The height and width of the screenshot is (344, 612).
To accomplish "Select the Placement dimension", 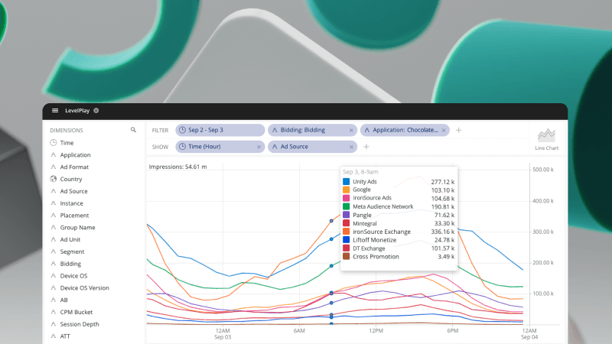I will [74, 216].
